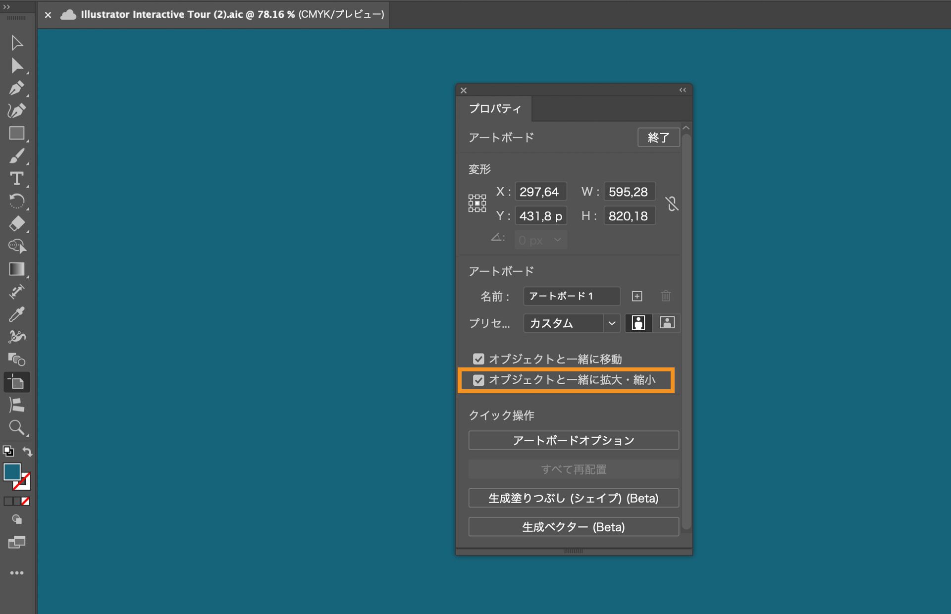The width and height of the screenshot is (951, 614).
Task: Collapse the Properties panel with the chevron
Action: tap(682, 90)
